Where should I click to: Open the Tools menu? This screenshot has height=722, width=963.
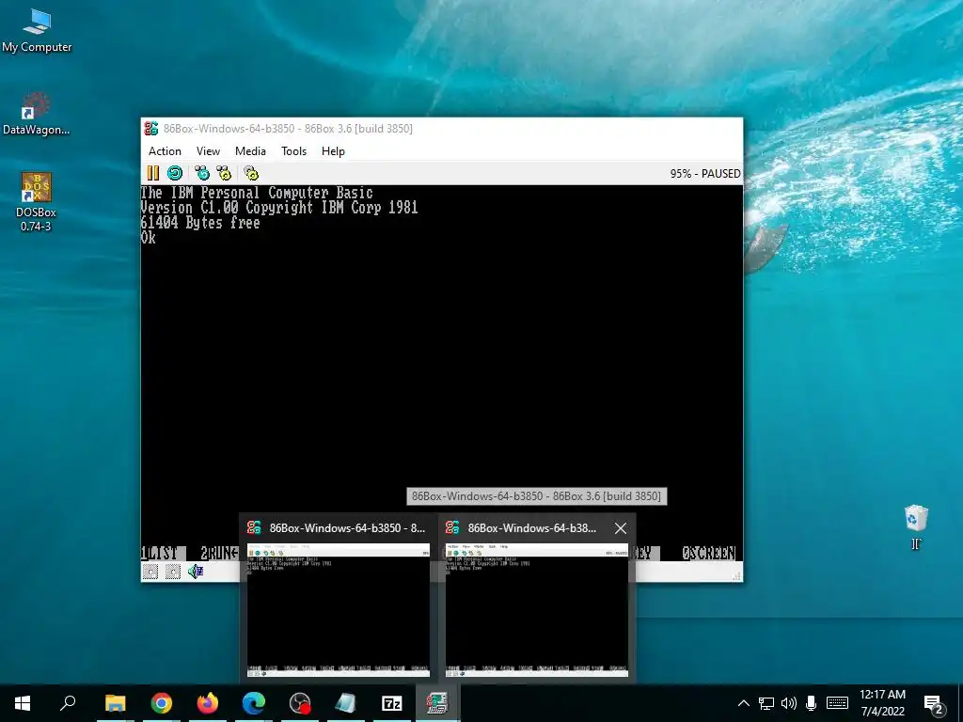[x=293, y=151]
